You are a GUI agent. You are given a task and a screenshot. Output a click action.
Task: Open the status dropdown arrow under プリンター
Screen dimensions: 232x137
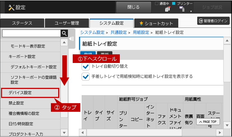(x=191, y=11)
